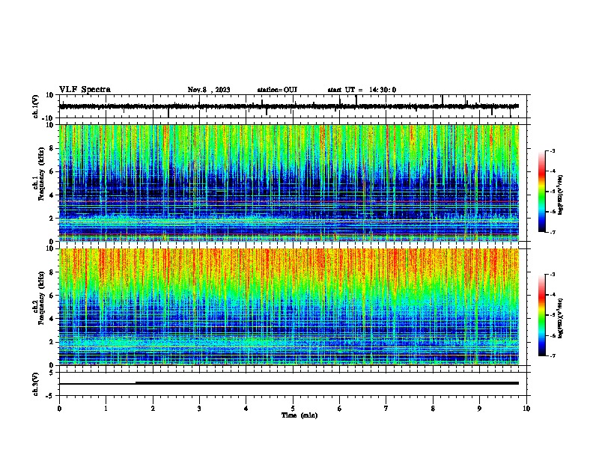Image resolution: width=593 pixels, height=458 pixels.
Task: Click the date label "Nov.8 , 2023"
Action: tap(209, 90)
